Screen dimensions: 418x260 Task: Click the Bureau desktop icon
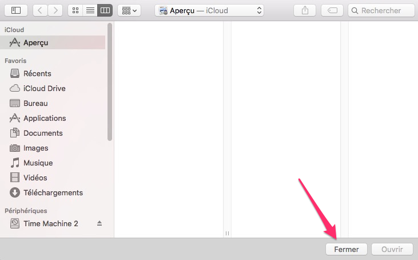[x=15, y=103]
